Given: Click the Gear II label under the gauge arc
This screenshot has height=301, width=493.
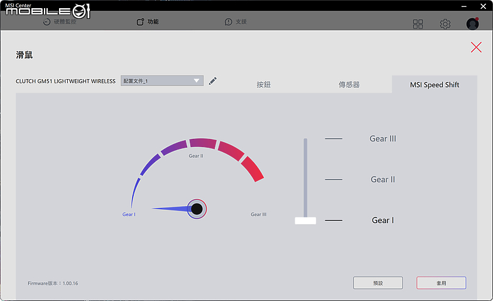Looking at the screenshot, I should coord(196,156).
